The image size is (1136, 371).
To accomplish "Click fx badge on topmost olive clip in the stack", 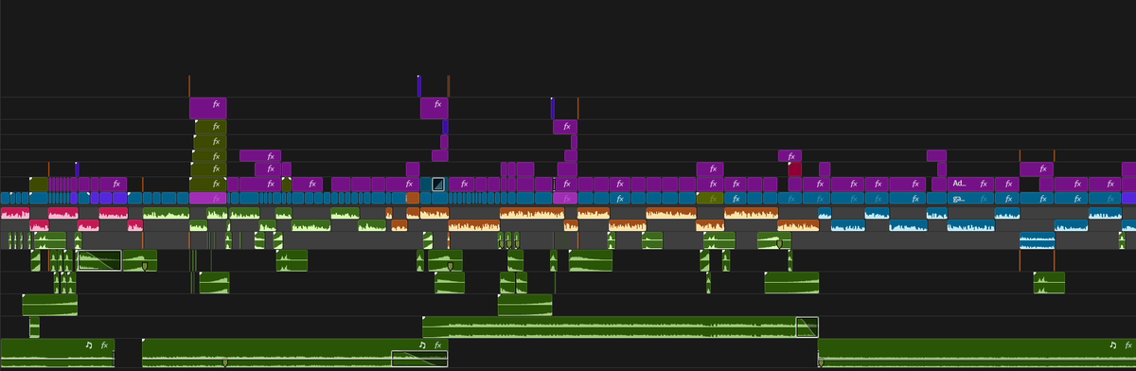I will pyautogui.click(x=216, y=126).
